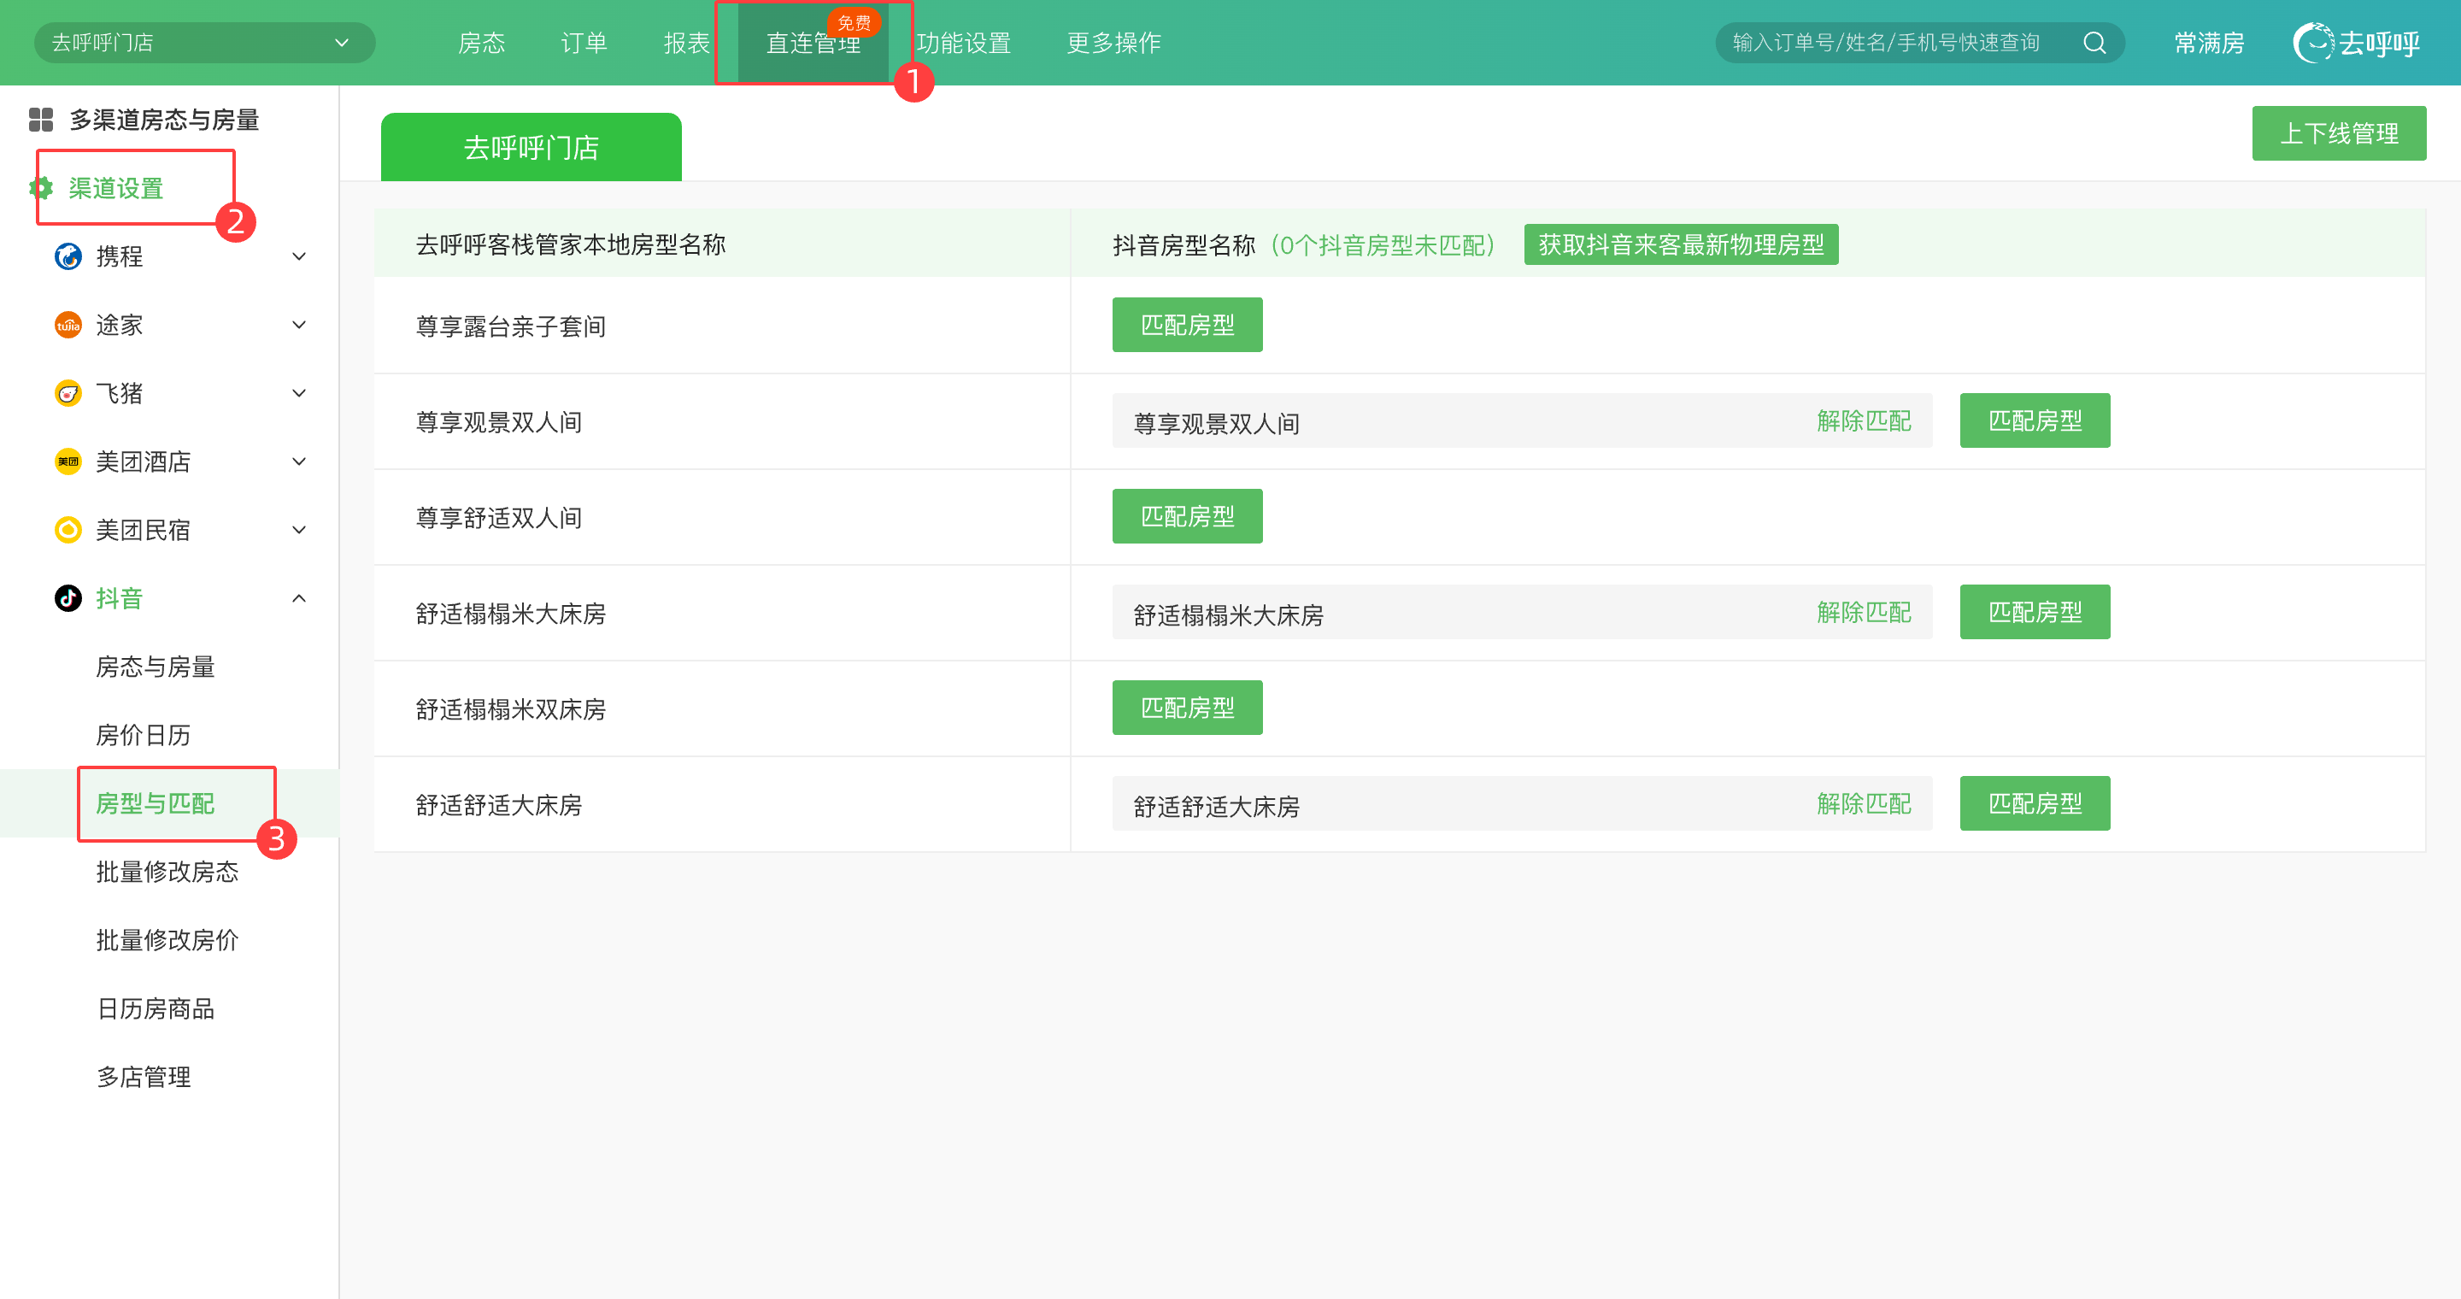Viewport: 2461px width, 1299px height.
Task: Click the Tujia (途家) orange icon
Action: [x=68, y=325]
